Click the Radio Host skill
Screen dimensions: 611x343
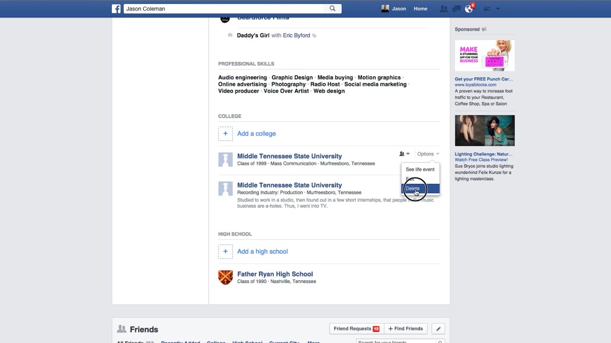click(325, 84)
